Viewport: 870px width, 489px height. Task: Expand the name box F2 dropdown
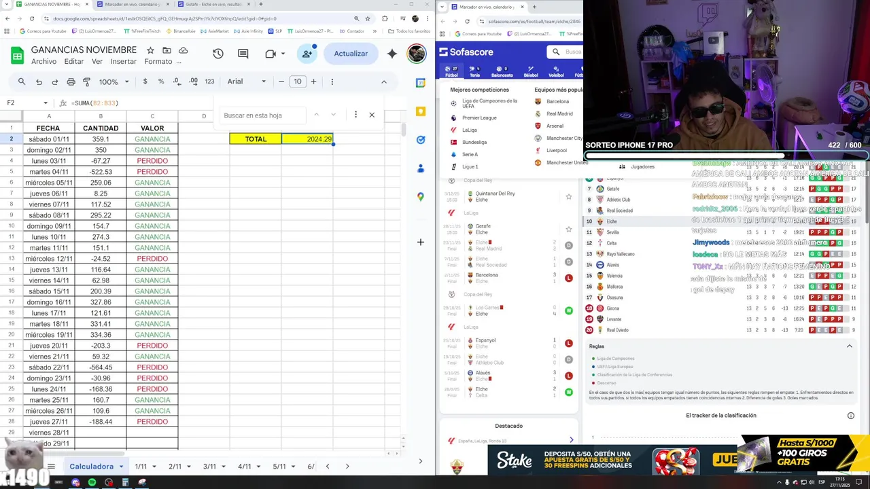[x=46, y=103]
